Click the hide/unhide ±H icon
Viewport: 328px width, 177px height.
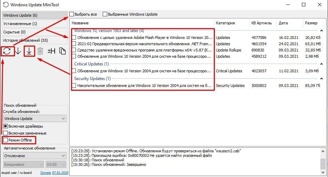click(x=51, y=51)
